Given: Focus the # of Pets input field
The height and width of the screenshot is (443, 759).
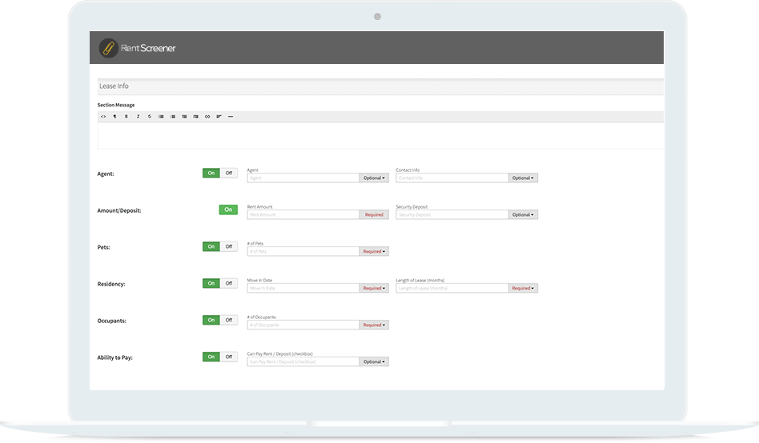Looking at the screenshot, I should 303,251.
